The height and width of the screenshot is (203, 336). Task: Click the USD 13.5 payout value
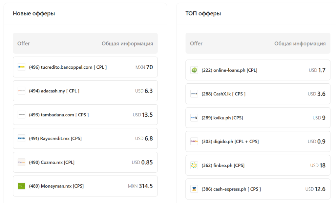(143, 115)
